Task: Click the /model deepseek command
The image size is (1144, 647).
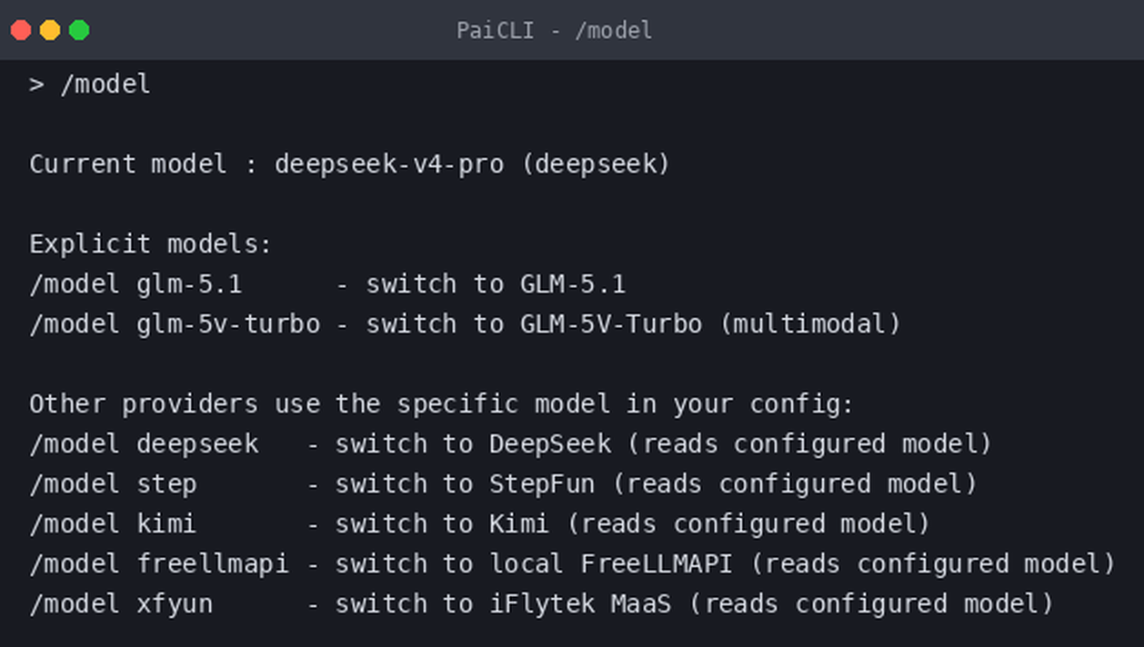Action: click(144, 444)
